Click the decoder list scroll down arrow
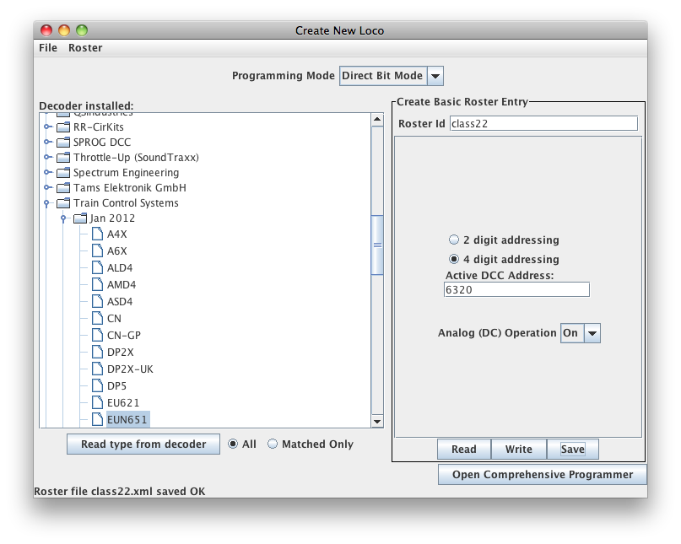The image size is (681, 544). [x=377, y=421]
